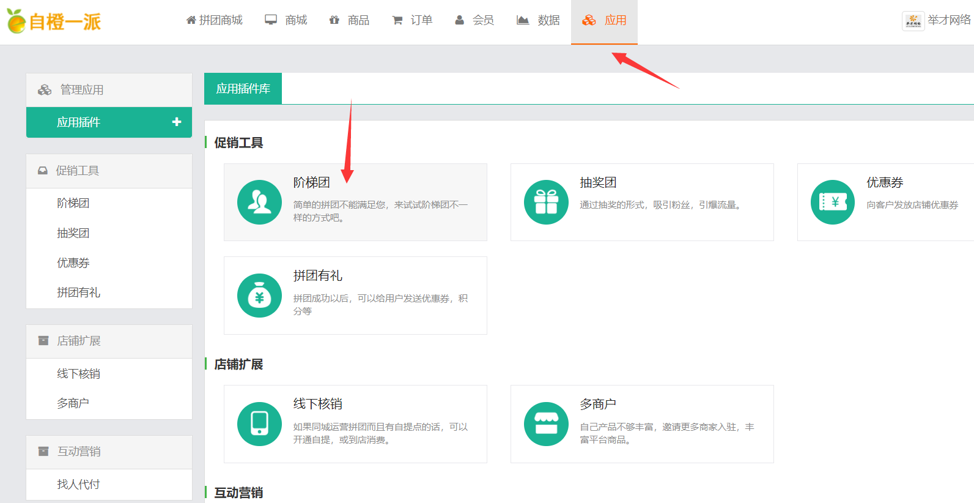Image resolution: width=974 pixels, height=503 pixels.
Task: Click the chart icon beside 数据
Action: (x=523, y=20)
